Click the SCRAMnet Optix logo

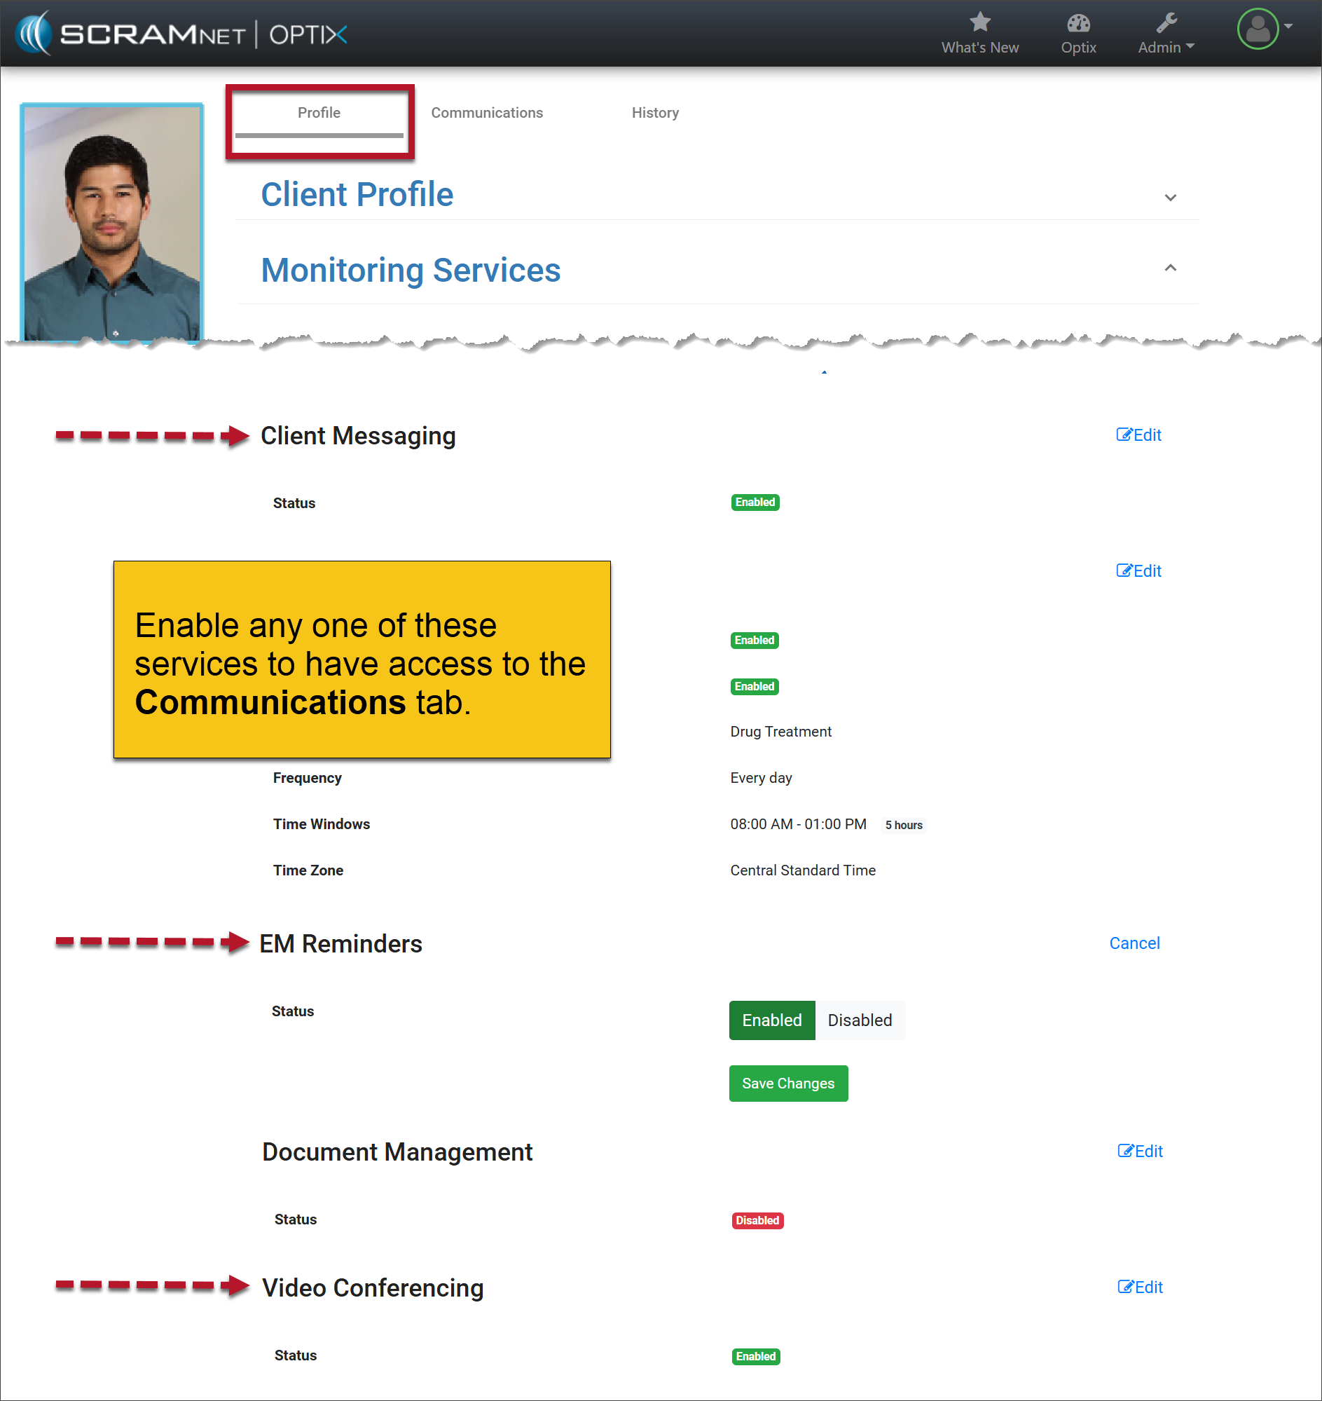click(182, 34)
